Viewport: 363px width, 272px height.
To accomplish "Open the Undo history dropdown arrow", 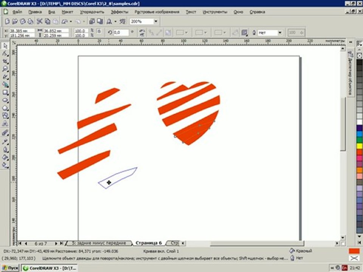I will (71, 22).
